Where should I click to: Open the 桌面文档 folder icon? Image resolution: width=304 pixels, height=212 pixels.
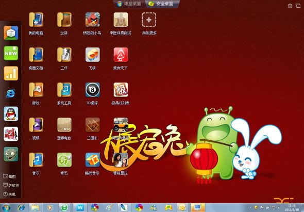pyautogui.click(x=36, y=55)
